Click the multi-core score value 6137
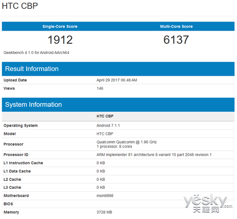Image resolution: width=237 pixels, height=219 pixels. click(x=176, y=40)
